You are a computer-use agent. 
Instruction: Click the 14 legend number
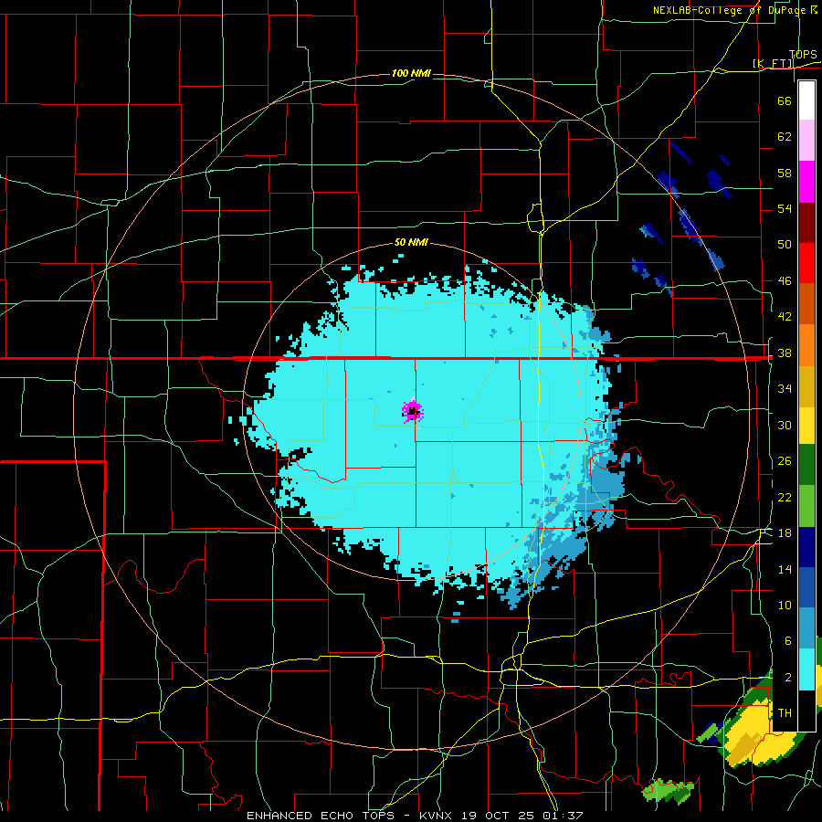785,569
